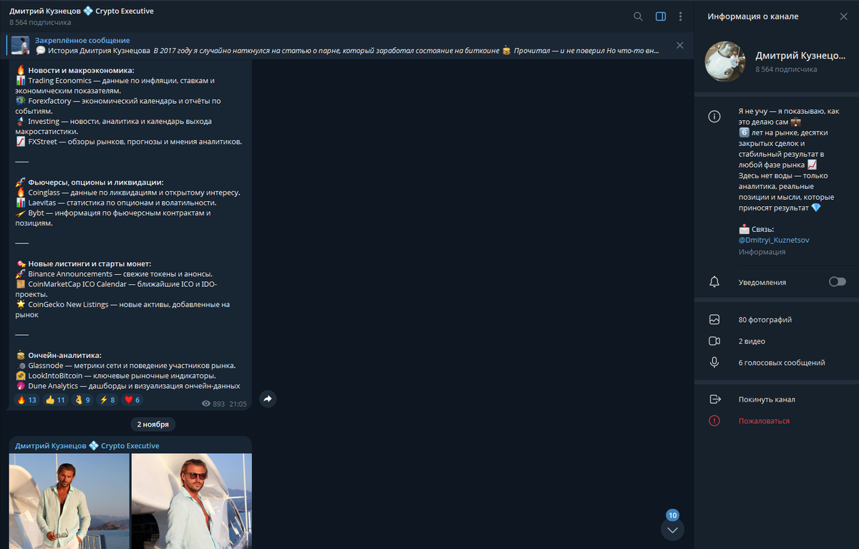Click the 8 564 подписчика header subtitle
The height and width of the screenshot is (549, 859).
tap(40, 23)
